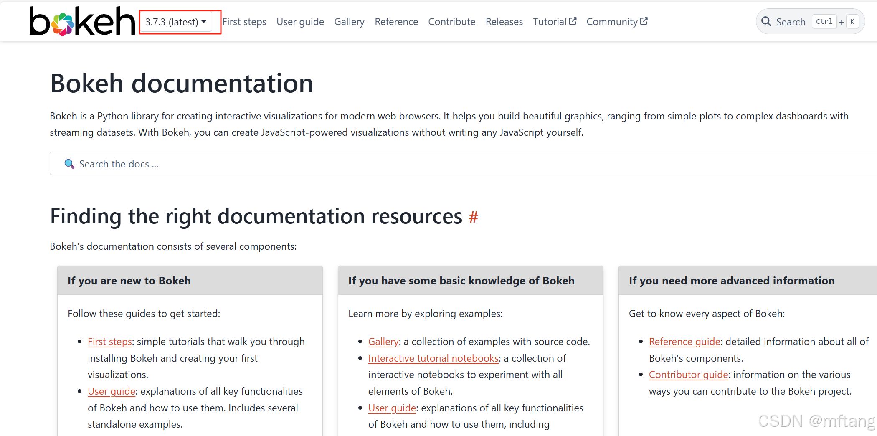877x436 pixels.
Task: Open the First steps link in new-to-Bokeh card
Action: coord(110,342)
